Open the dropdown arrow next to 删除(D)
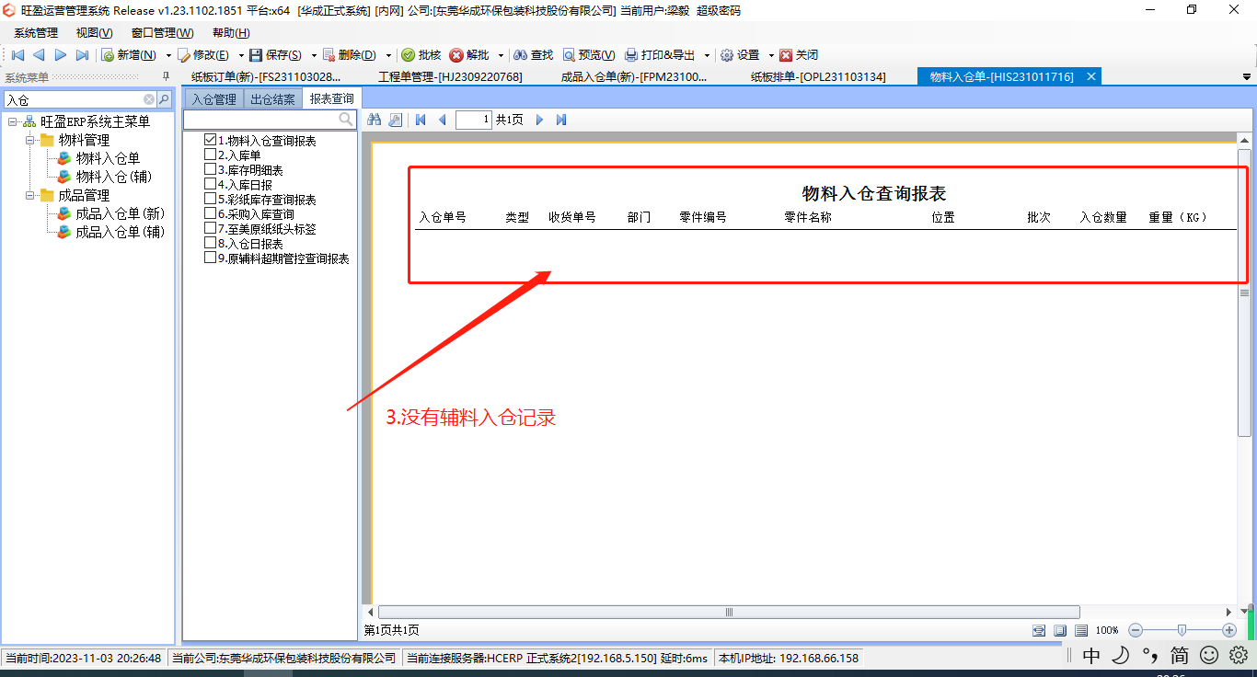Image resolution: width=1257 pixels, height=677 pixels. coord(388,55)
